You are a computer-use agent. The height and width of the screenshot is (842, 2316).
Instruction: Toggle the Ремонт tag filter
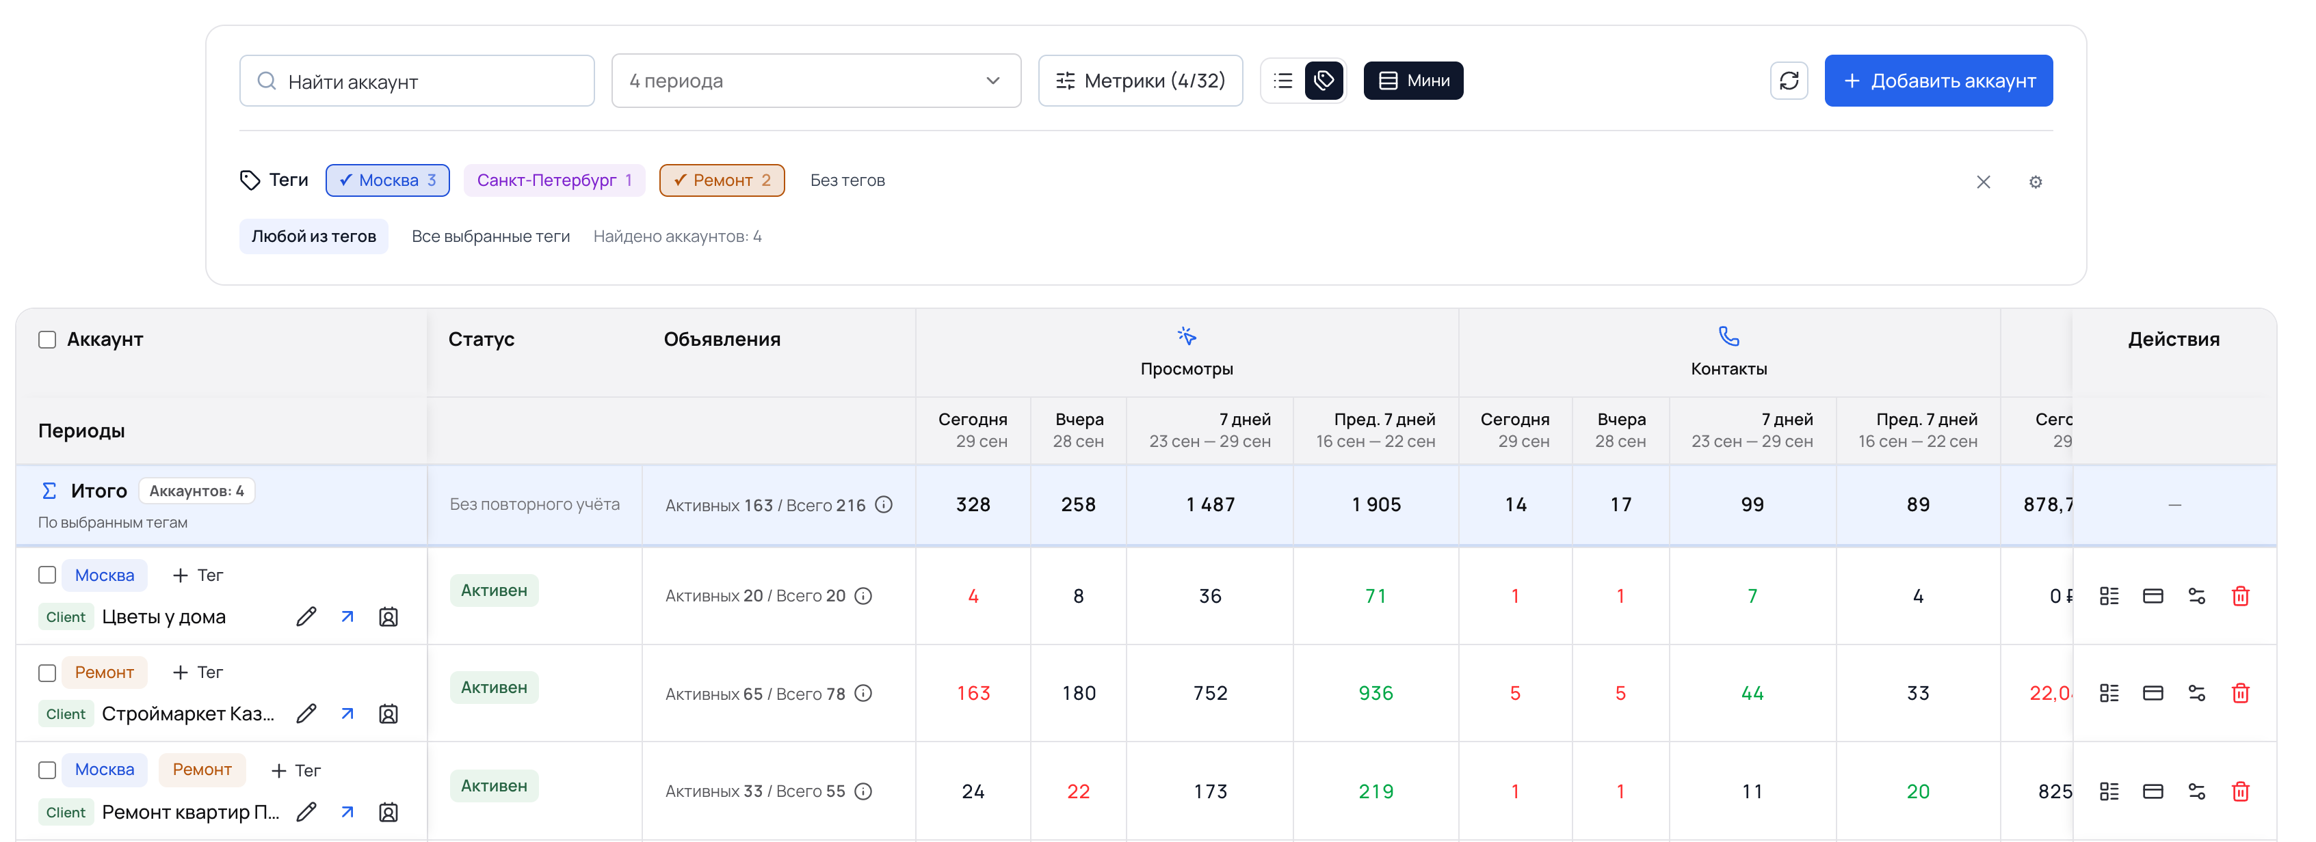click(x=721, y=180)
